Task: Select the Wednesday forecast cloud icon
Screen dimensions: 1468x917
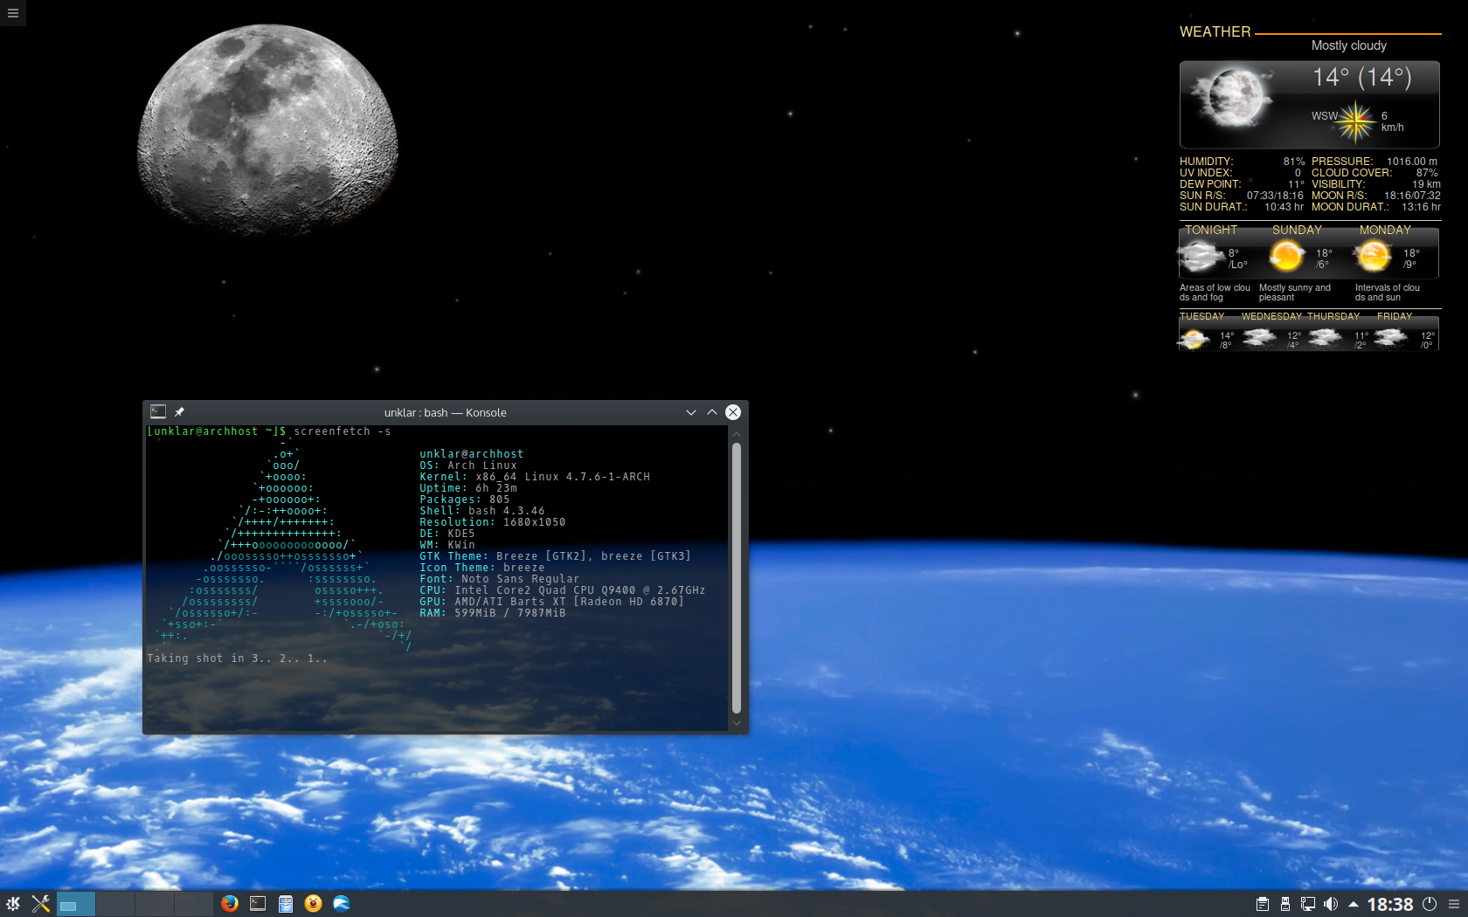Action: pyautogui.click(x=1260, y=338)
